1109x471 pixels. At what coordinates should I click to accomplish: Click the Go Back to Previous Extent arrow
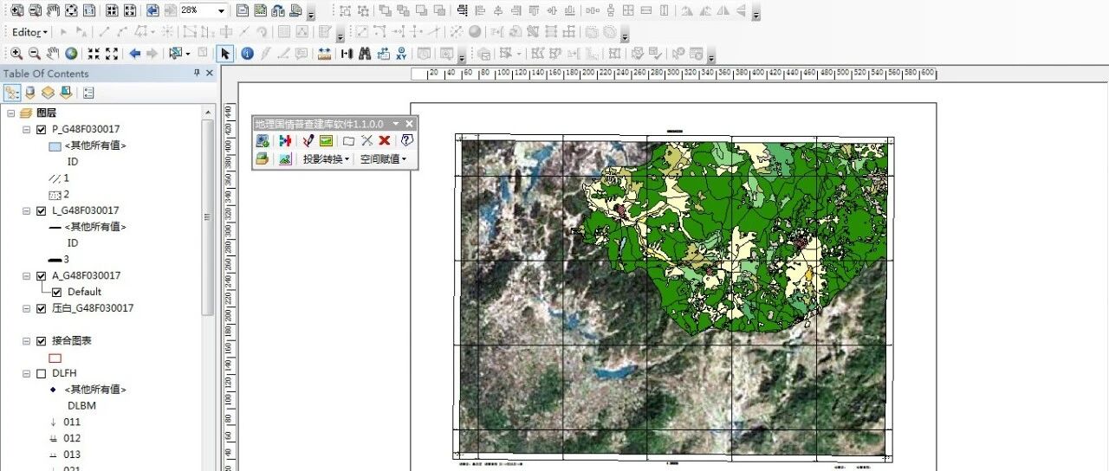(x=134, y=54)
